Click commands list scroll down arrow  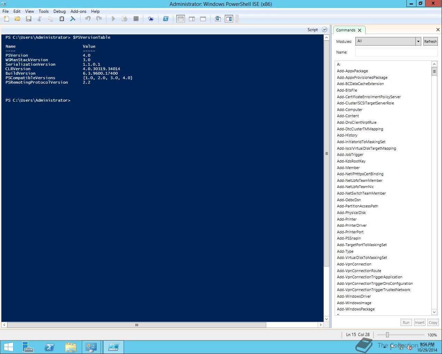pyautogui.click(x=434, y=312)
